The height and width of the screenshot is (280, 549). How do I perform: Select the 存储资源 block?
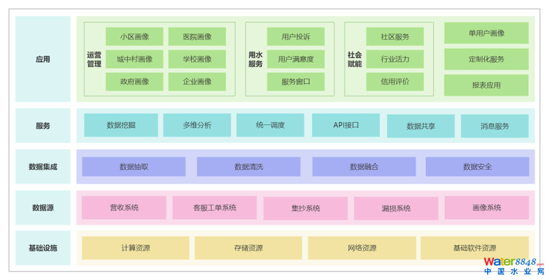point(248,248)
